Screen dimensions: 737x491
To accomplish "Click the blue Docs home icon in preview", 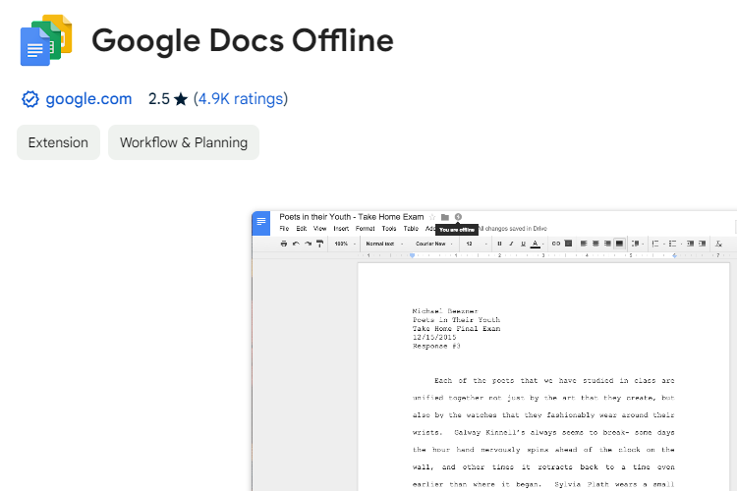I will click(261, 223).
